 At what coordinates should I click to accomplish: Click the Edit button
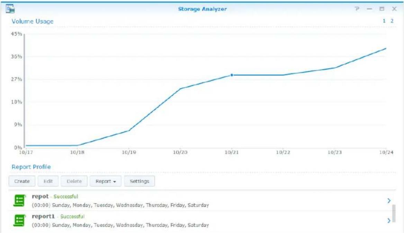point(48,181)
